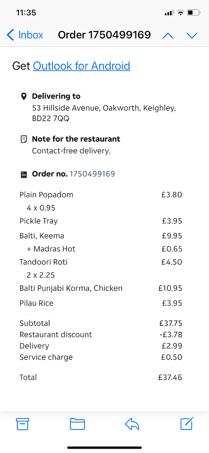Tap the order number 1750499169
The width and height of the screenshot is (209, 453).
pos(92,174)
